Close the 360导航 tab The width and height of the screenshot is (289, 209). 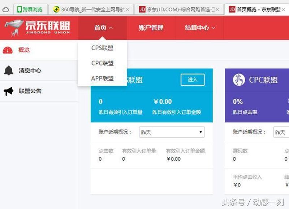(x=128, y=9)
